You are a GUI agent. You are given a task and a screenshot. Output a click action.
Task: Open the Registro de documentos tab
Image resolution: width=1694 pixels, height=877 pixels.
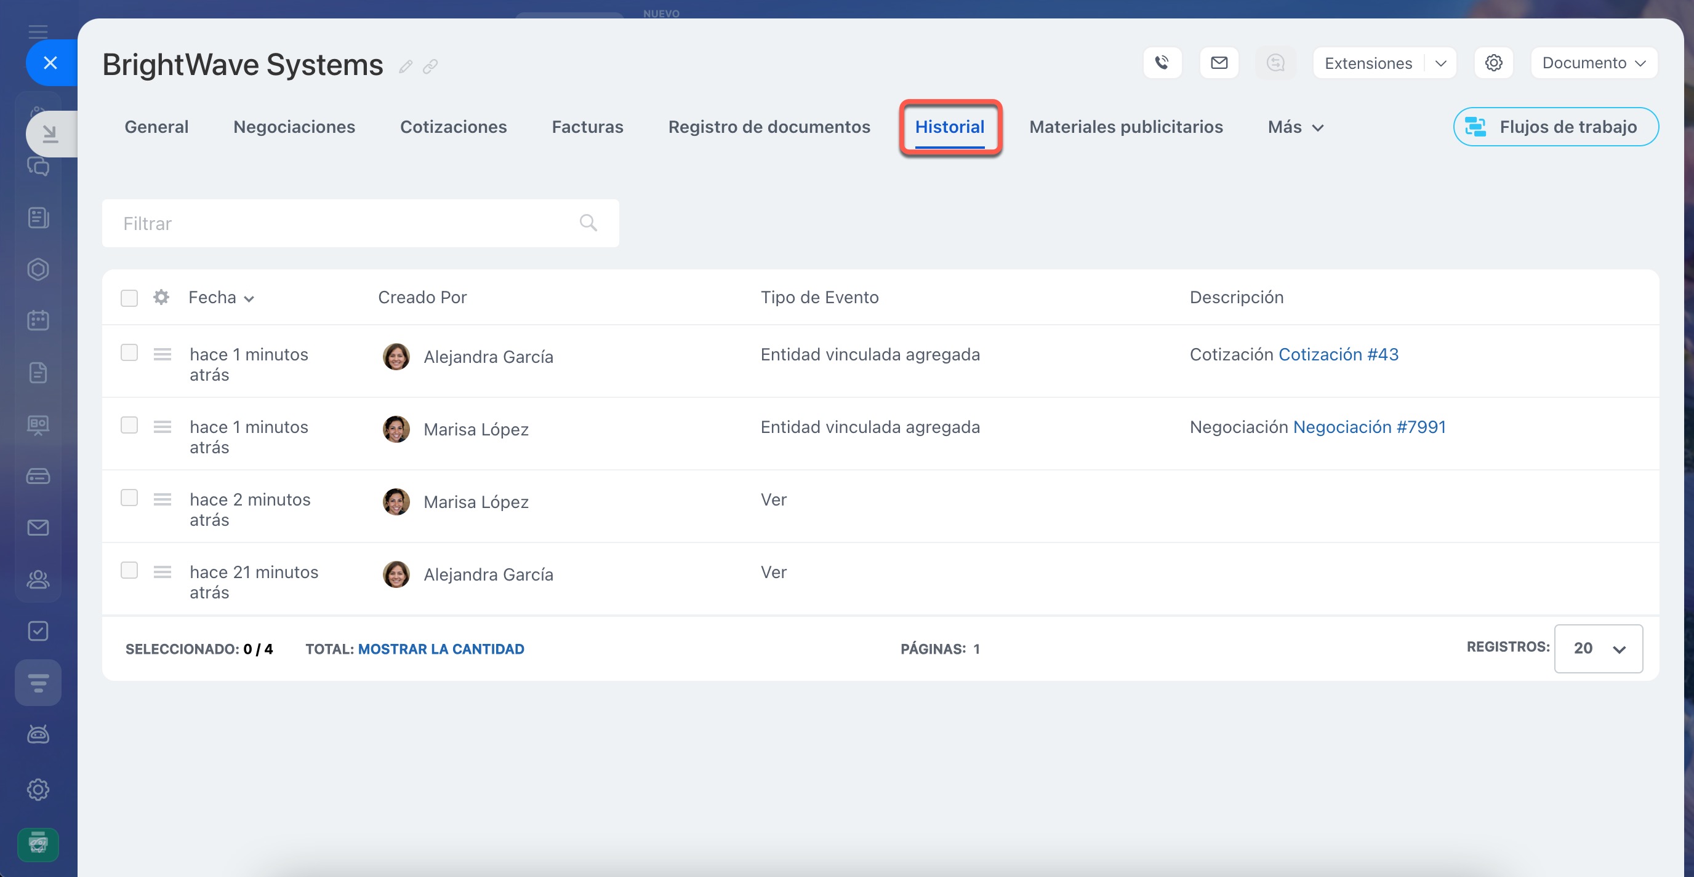769,127
